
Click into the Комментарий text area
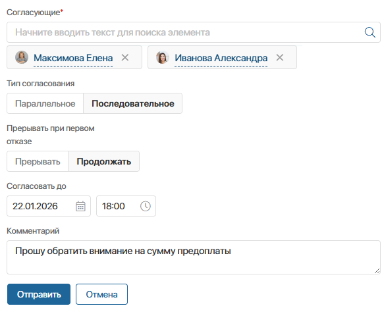point(194,257)
